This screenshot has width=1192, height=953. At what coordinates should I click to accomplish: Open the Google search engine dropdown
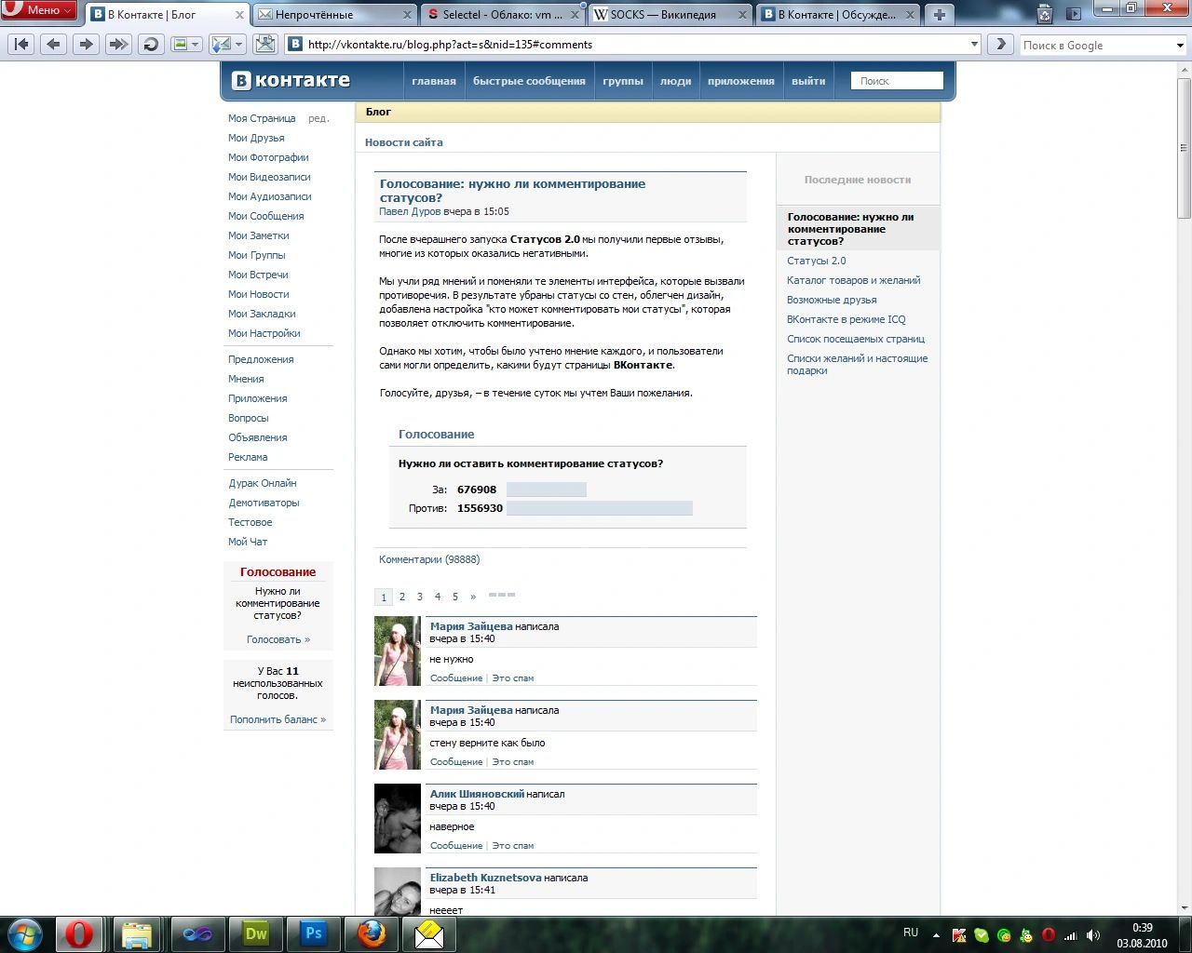[1180, 45]
